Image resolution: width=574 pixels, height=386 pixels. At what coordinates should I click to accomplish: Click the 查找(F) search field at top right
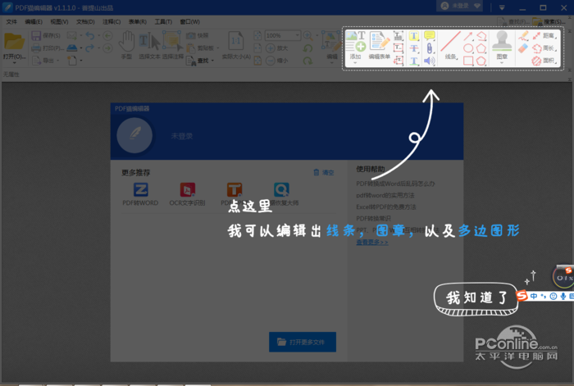tap(513, 22)
